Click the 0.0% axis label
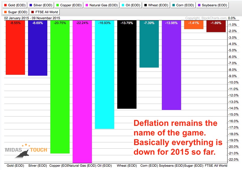Image resolution: width=242 pixels, height=170 pixels. (x=232, y=18)
